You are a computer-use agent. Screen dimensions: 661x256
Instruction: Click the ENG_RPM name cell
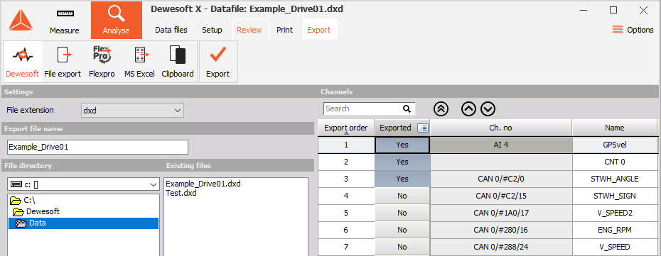coord(615,230)
